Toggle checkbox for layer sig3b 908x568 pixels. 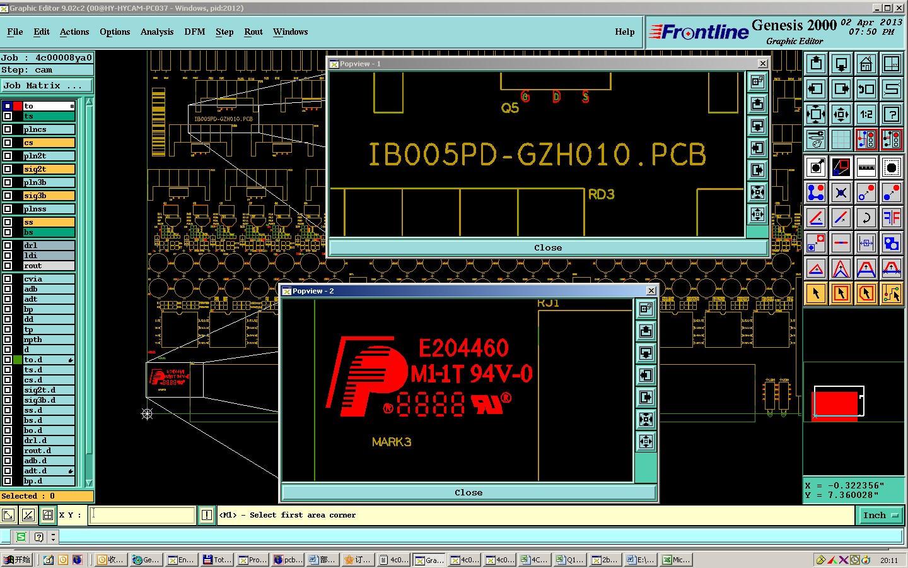tap(8, 196)
